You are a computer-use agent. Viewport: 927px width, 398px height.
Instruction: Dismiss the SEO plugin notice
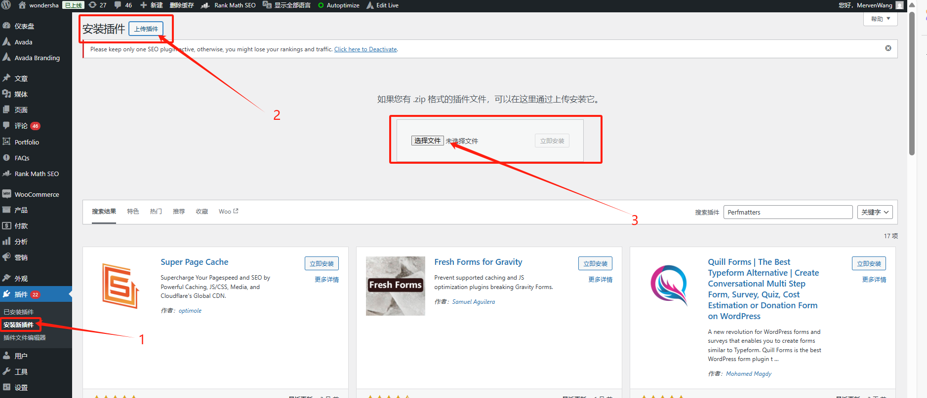pos(888,48)
